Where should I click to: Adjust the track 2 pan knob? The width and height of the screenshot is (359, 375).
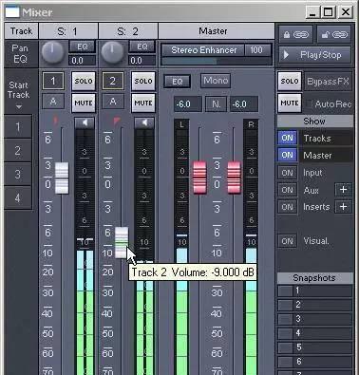coord(112,52)
